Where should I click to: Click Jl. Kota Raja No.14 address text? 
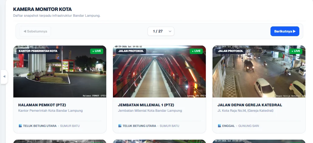pyautogui.click(x=245, y=111)
